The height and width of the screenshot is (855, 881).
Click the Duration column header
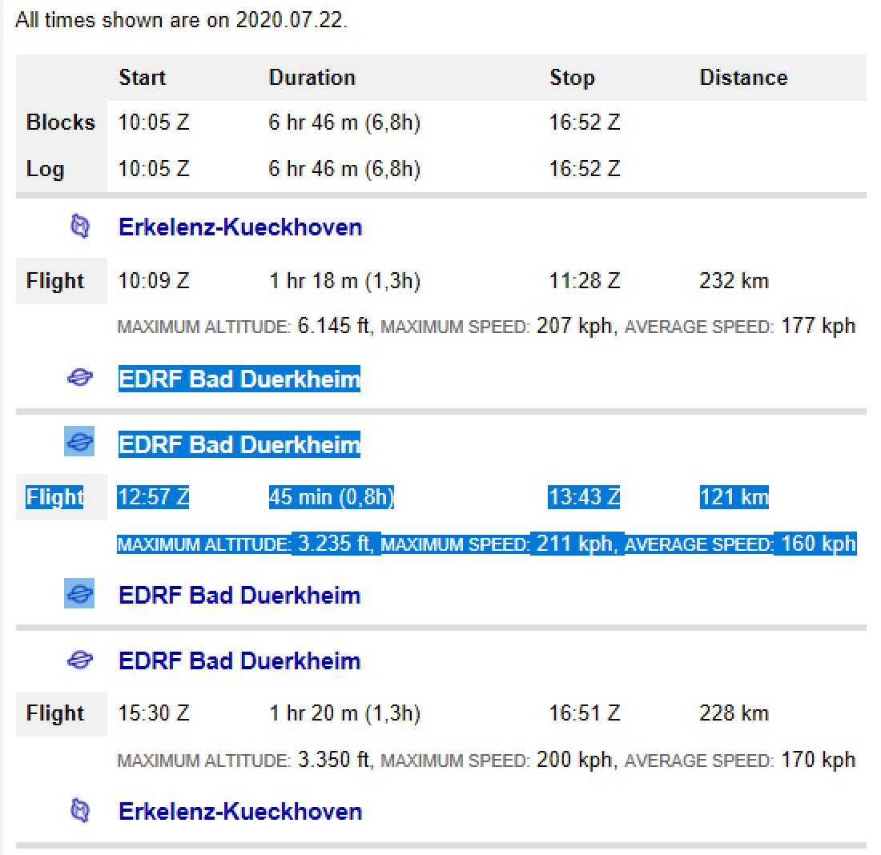pyautogui.click(x=312, y=78)
